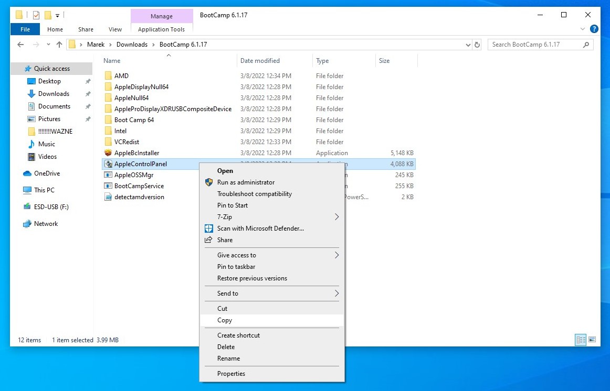Open the Intel folder
Screen dimensions: 610x391
[x=120, y=131]
